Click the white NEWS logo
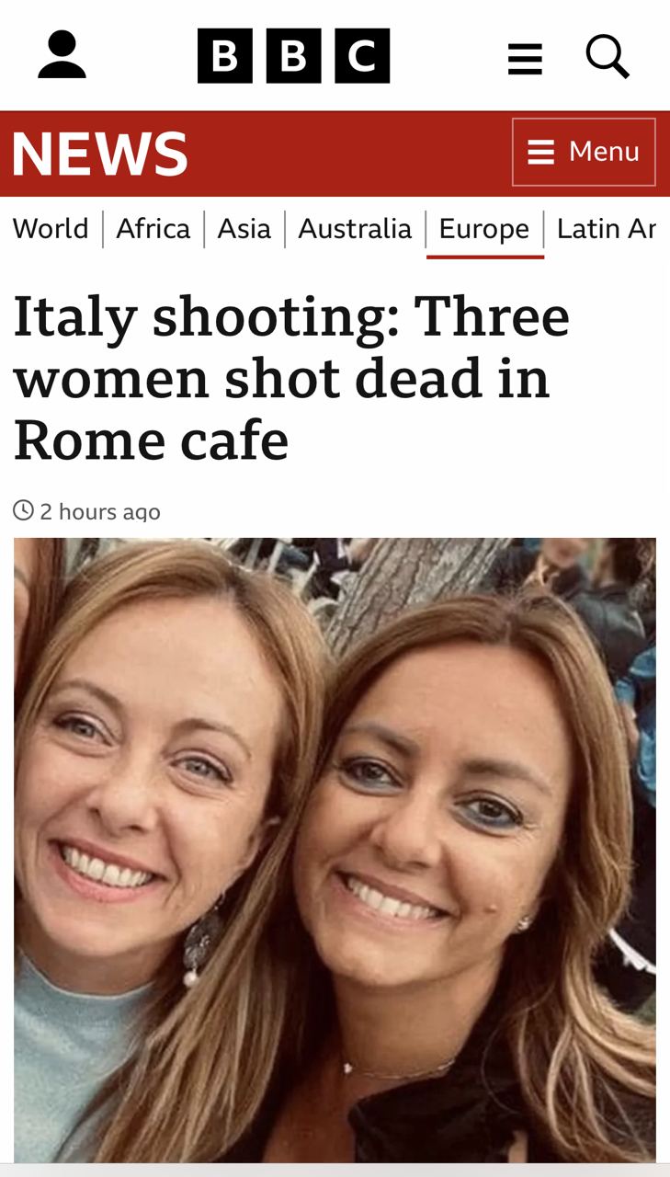Viewport: 670px width, 1177px height. tap(99, 154)
